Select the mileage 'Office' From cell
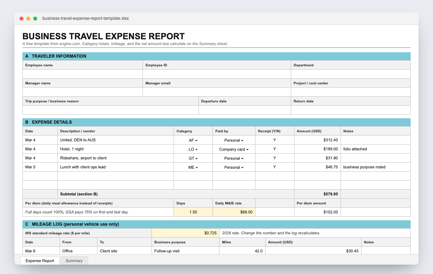Viewport: 433px width, 274px height. (78, 251)
